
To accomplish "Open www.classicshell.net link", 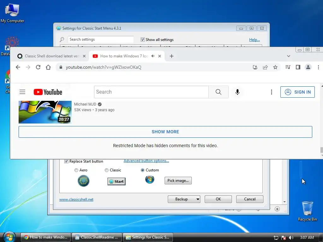I will (x=76, y=199).
